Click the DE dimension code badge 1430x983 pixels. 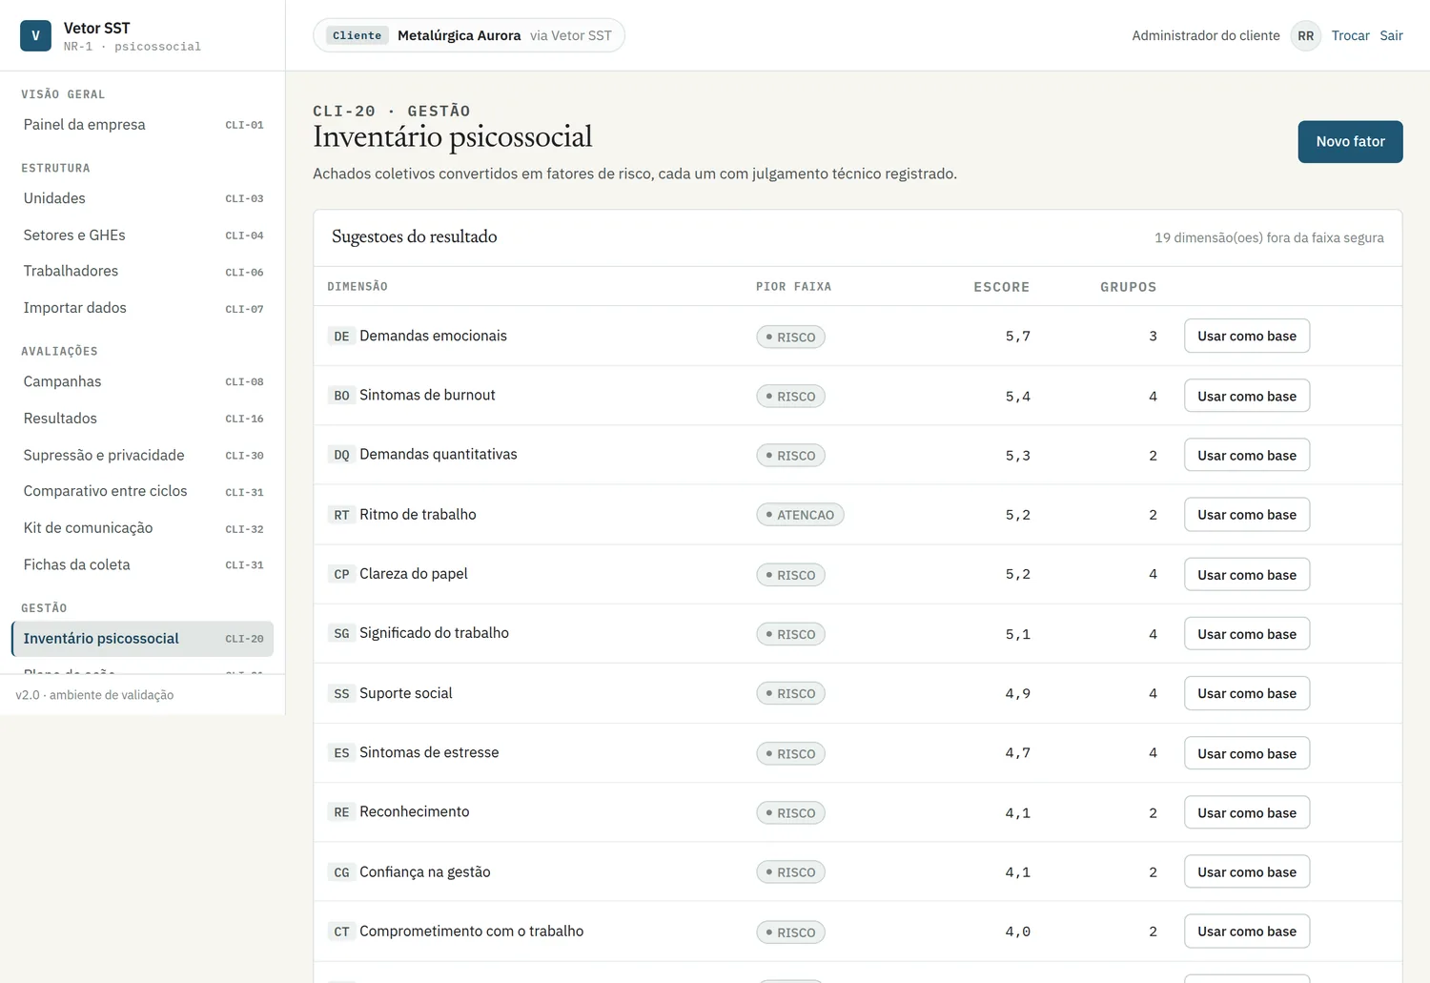click(341, 336)
